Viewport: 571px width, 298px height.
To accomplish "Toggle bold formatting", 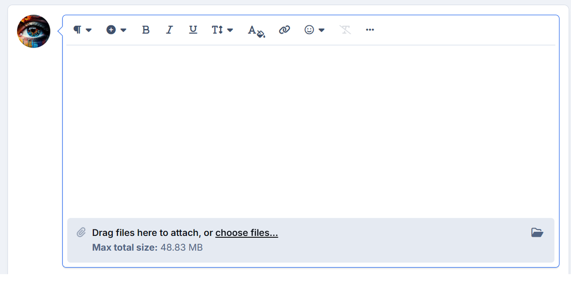I will coord(146,30).
